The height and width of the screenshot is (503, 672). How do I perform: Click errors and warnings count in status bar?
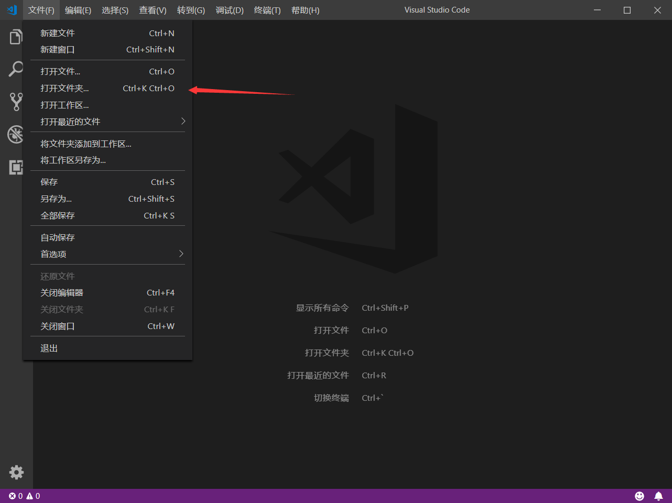pyautogui.click(x=24, y=496)
